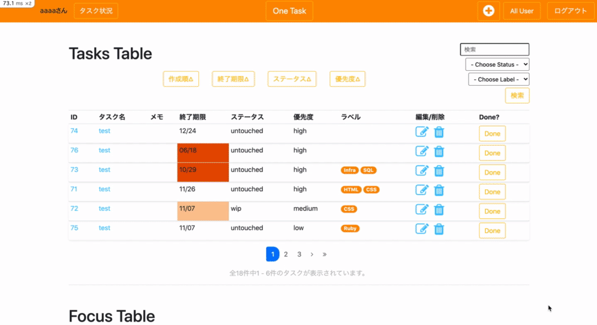Click the CSS badge in row 71
The width and height of the screenshot is (597, 325).
371,189
